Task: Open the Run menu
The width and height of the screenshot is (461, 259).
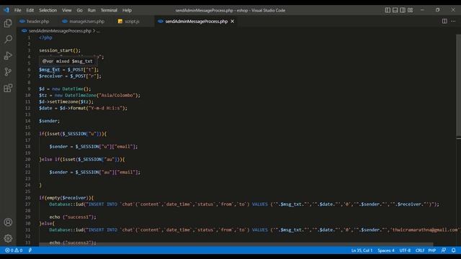Action: coord(91,10)
